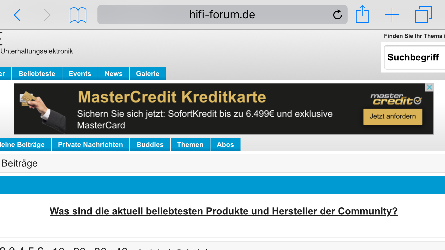
Task: Click the SofortKredit ad description text
Action: click(x=205, y=119)
